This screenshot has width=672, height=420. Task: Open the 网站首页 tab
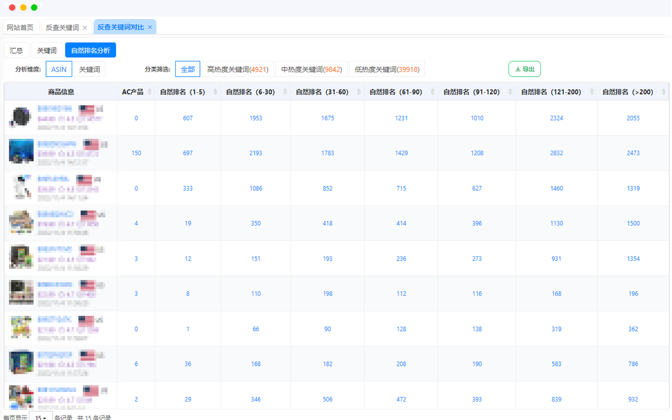click(20, 27)
